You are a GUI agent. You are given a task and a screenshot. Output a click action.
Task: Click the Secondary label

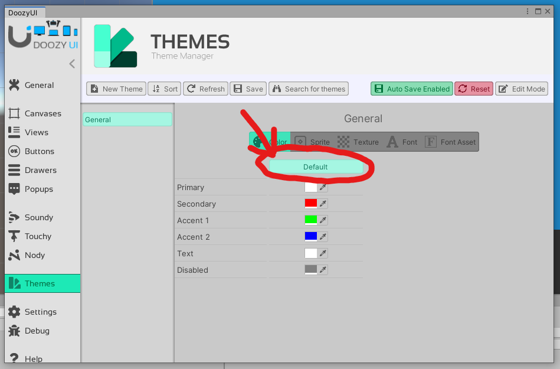coord(197,204)
